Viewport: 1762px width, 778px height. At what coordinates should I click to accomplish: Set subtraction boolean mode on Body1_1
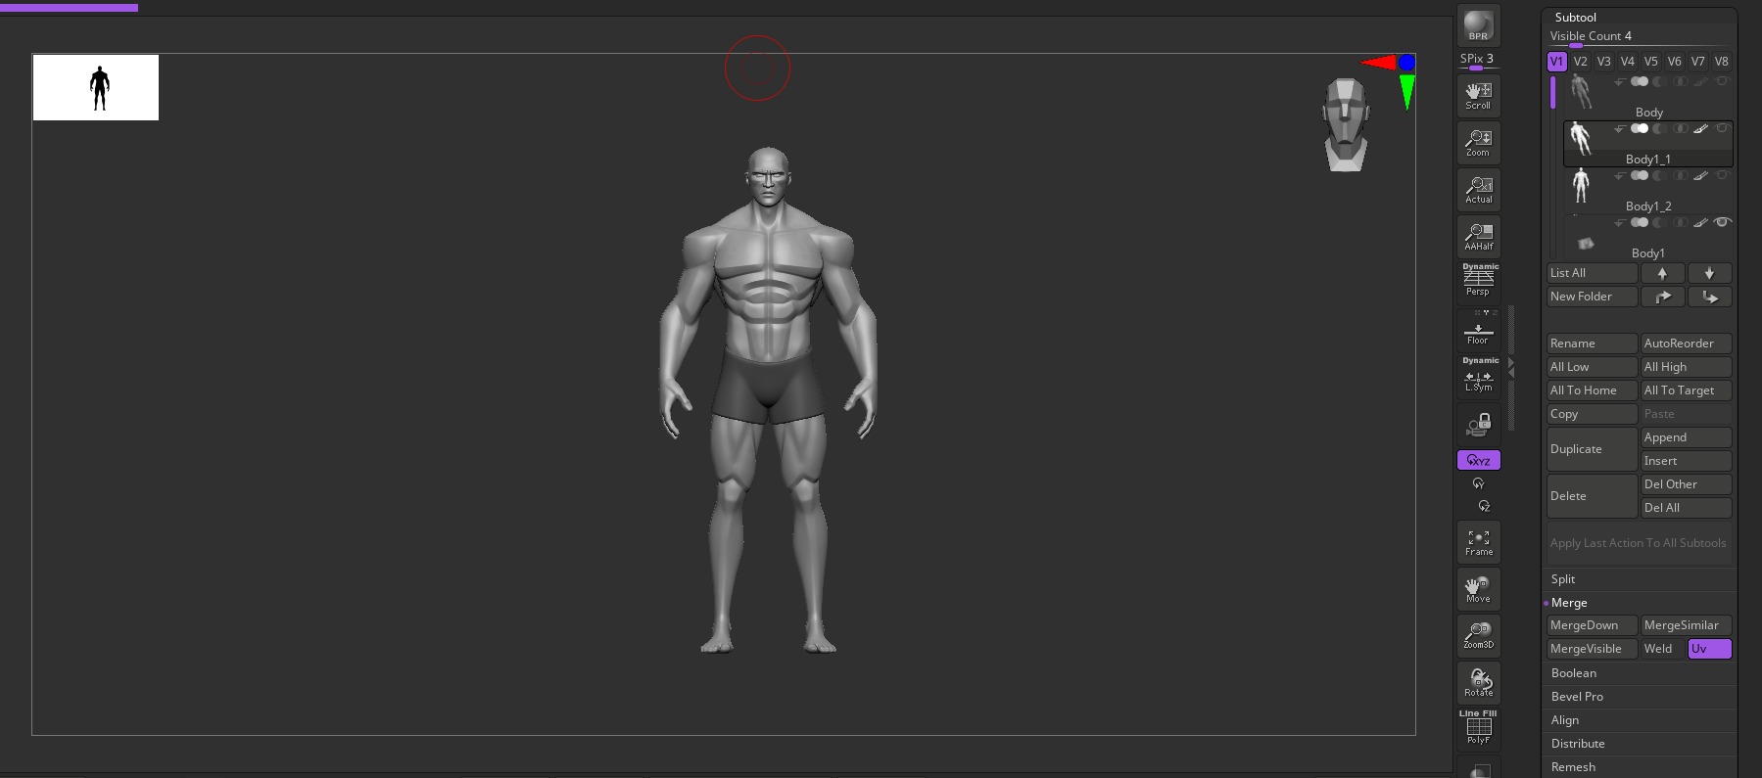(1659, 128)
